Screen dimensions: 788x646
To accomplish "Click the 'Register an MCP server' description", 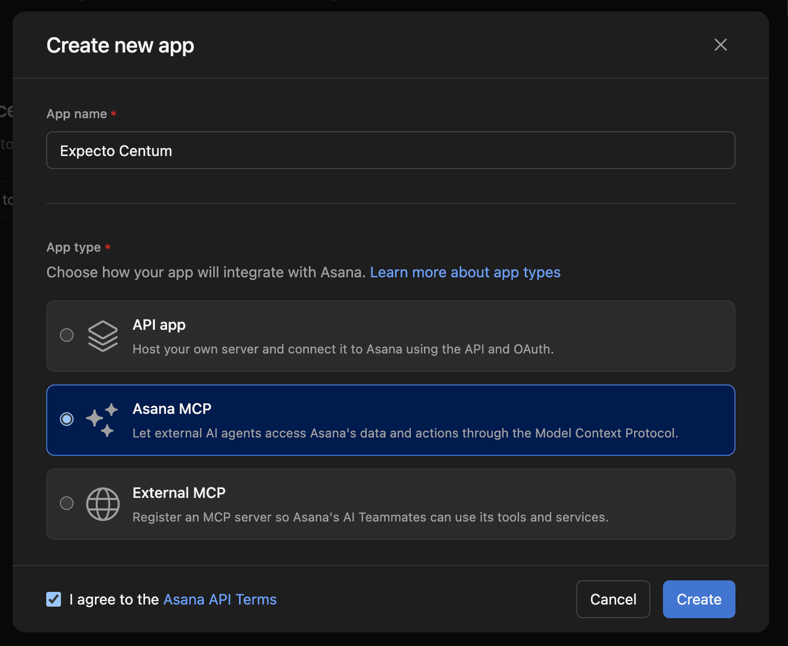I will [x=371, y=517].
